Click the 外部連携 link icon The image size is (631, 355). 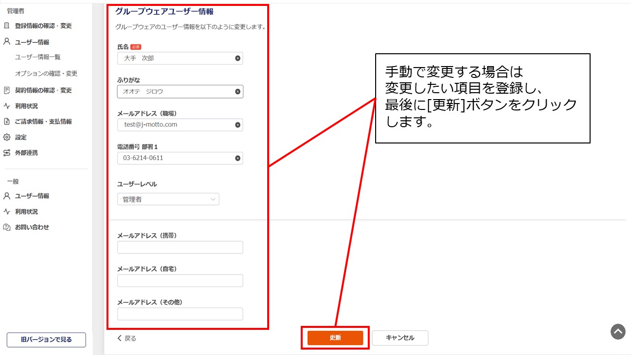tap(7, 153)
